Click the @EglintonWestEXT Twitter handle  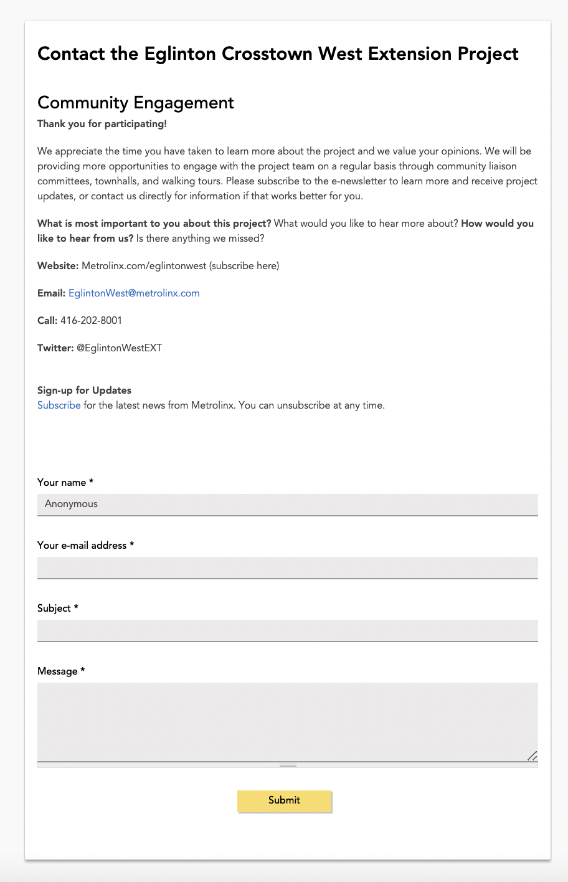pyautogui.click(x=119, y=348)
